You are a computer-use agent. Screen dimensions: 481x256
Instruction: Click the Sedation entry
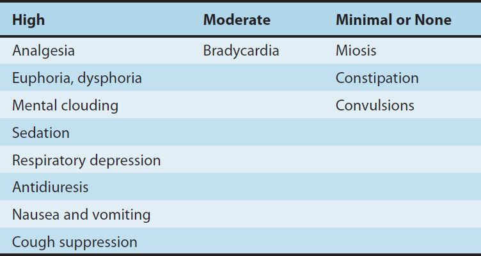pos(41,133)
